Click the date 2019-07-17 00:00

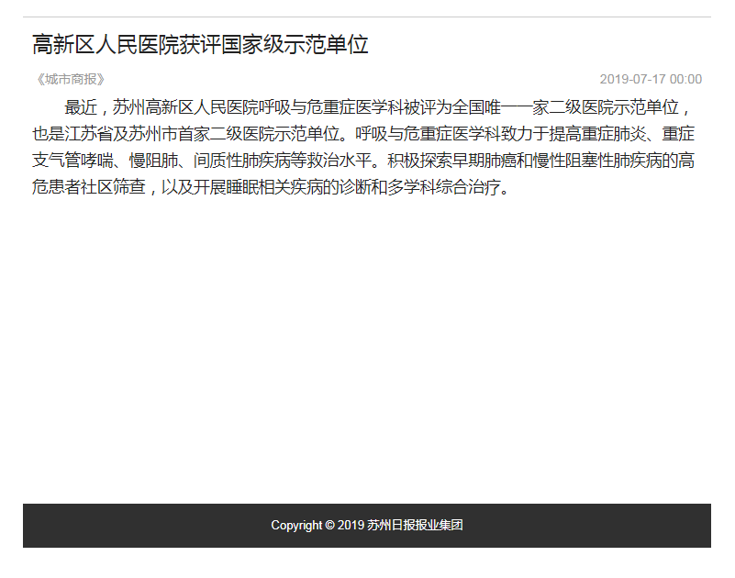pos(651,79)
